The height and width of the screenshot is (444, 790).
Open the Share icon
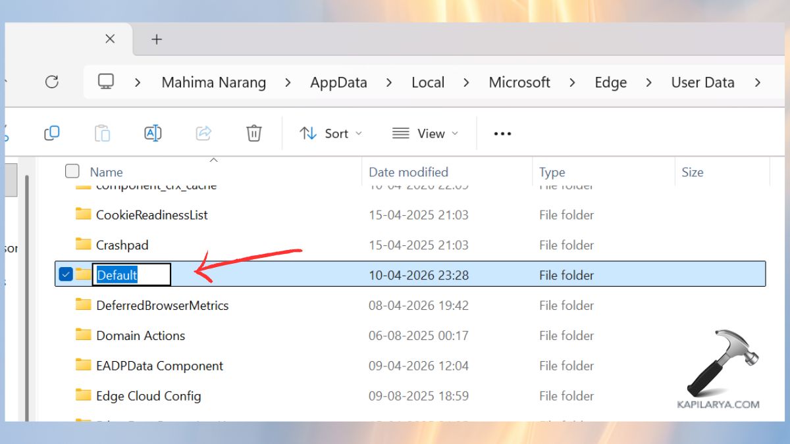tap(203, 133)
